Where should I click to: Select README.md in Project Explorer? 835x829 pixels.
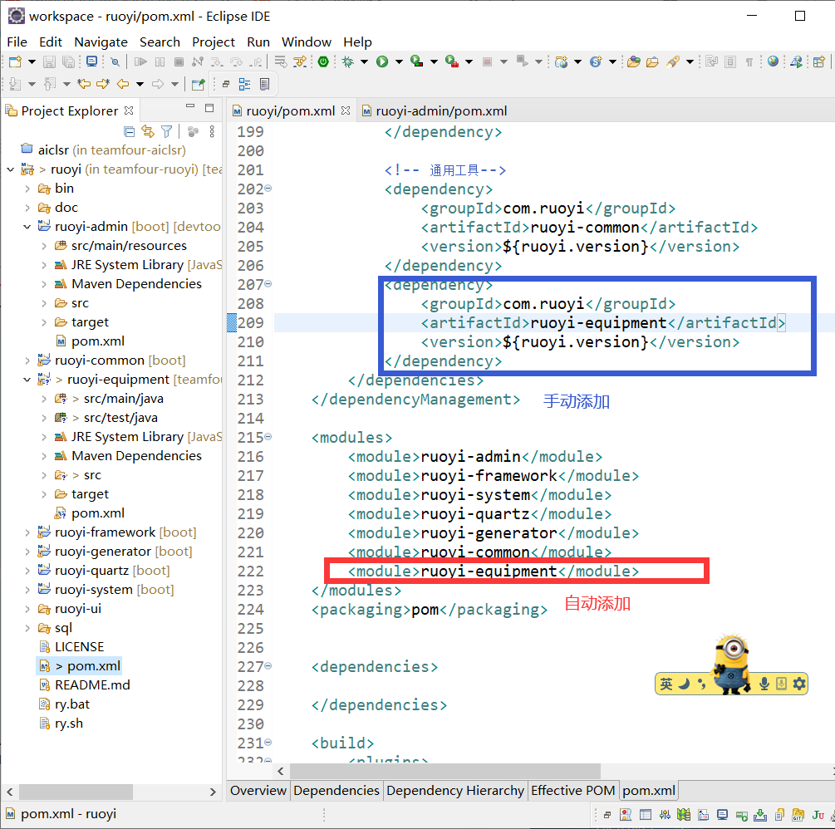(x=92, y=684)
